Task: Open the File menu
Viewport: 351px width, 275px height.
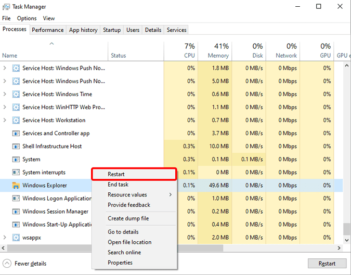Action: click(x=6, y=18)
